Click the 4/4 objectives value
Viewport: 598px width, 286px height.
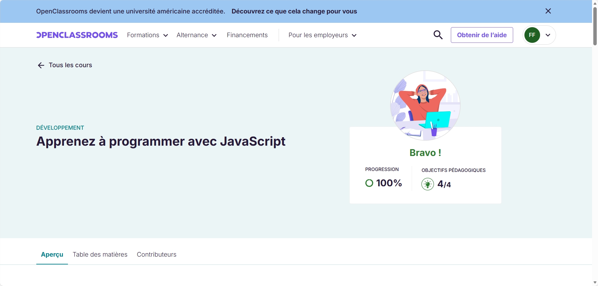444,184
